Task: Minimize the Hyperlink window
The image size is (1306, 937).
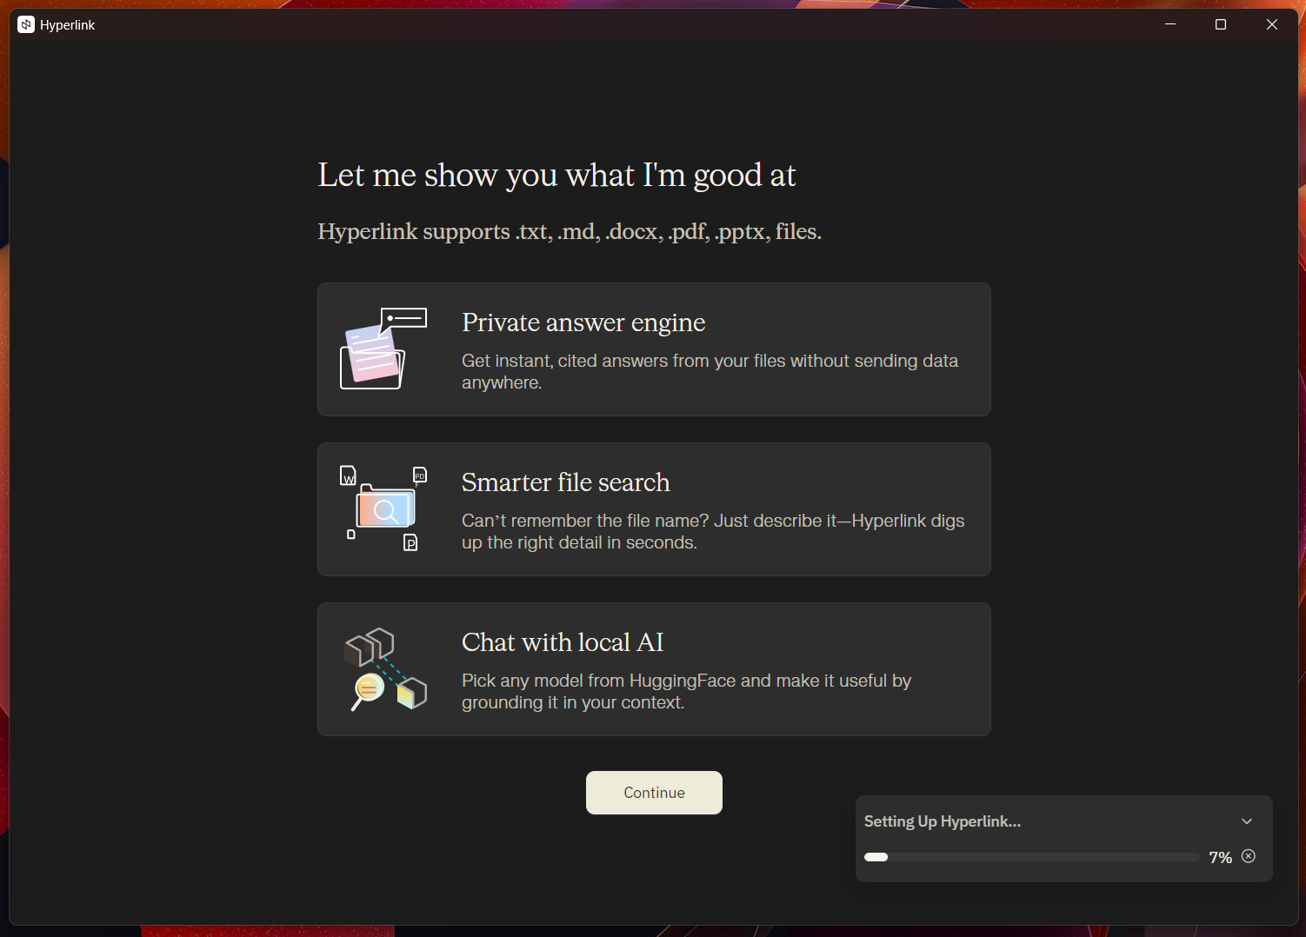Action: tap(1170, 24)
